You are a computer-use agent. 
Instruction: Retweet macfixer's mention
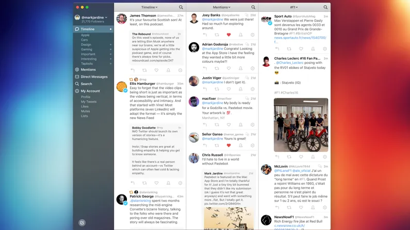coord(217,125)
